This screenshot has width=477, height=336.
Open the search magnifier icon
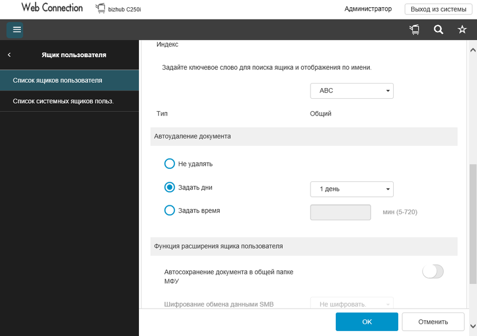tap(439, 30)
